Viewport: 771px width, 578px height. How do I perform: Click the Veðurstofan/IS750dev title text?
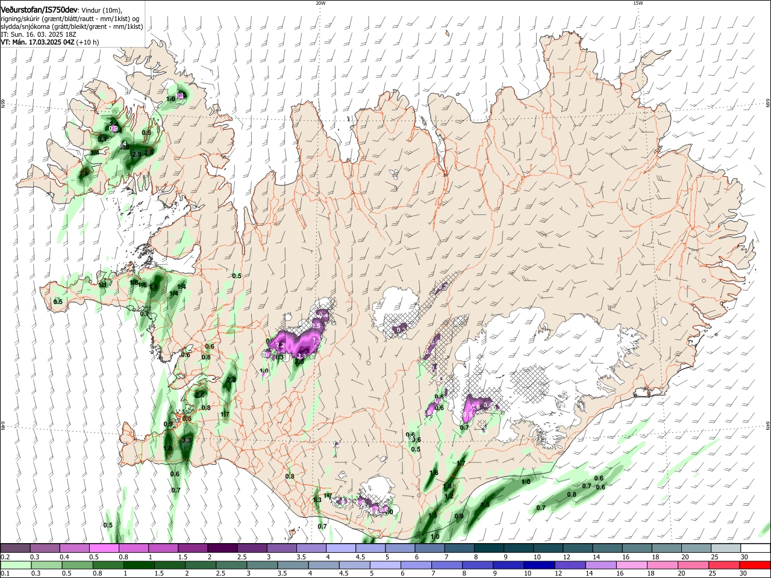39,9
